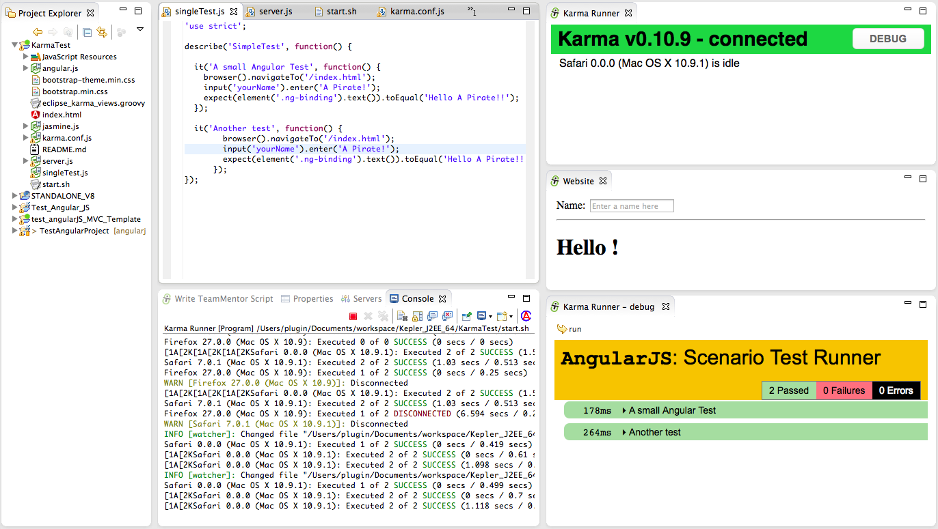
Task: Open the Open Console dropdown arrow
Action: 510,317
